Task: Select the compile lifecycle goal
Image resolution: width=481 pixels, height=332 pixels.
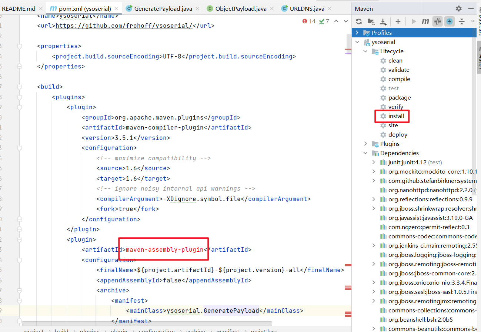Action: (x=399, y=79)
